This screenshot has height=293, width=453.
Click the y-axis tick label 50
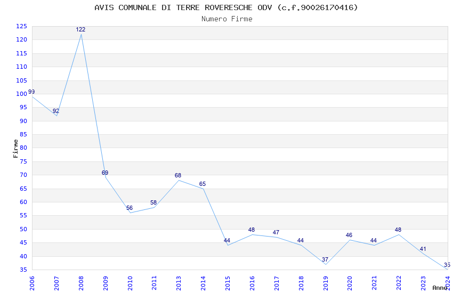click(23, 229)
